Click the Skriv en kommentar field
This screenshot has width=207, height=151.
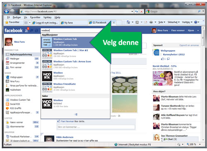point(96,127)
